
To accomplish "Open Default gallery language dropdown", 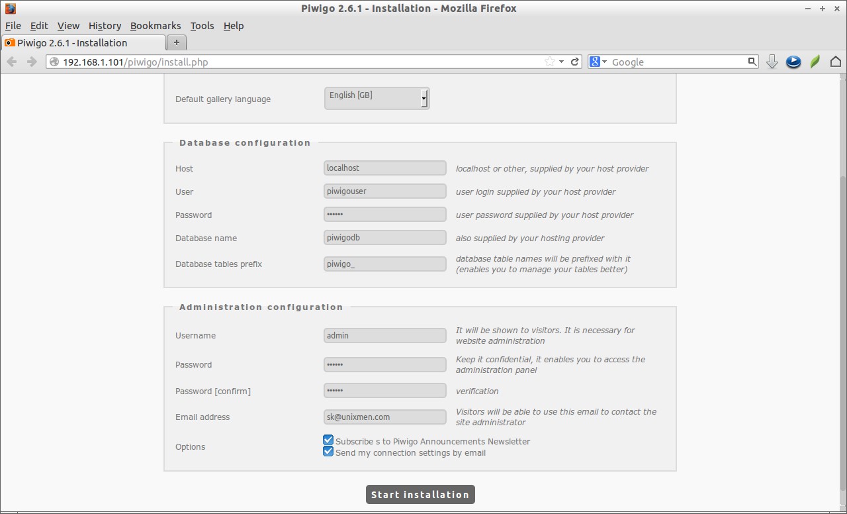I will click(377, 99).
